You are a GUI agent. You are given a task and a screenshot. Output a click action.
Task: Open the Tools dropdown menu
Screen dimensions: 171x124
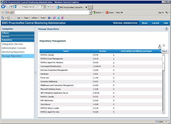43,18
